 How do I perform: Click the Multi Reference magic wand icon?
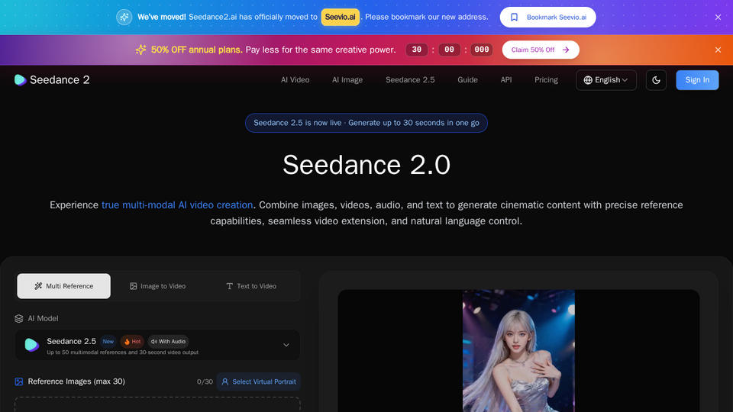(38, 286)
